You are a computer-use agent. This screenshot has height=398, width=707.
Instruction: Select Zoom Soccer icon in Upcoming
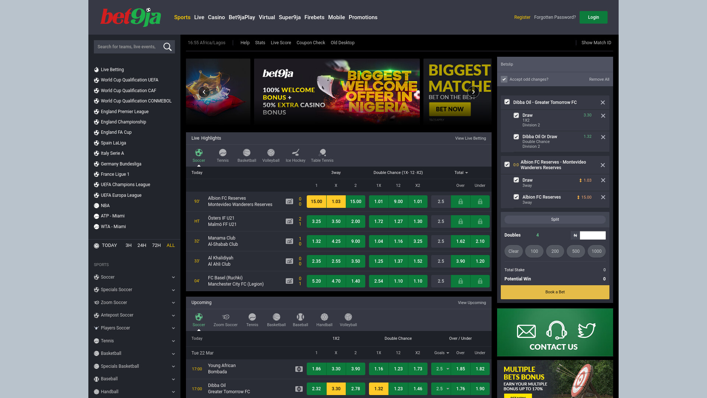226,317
